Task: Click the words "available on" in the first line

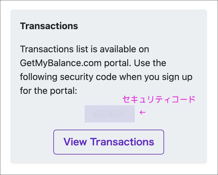Action: (124, 49)
